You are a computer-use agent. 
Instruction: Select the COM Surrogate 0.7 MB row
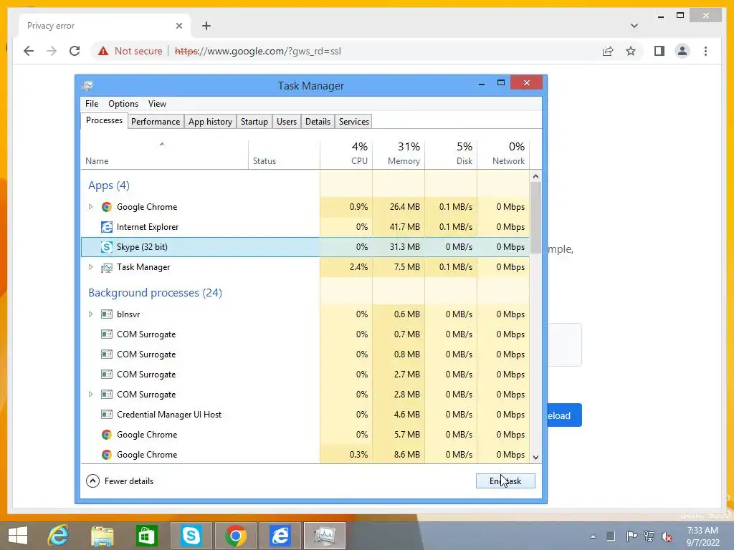point(305,334)
